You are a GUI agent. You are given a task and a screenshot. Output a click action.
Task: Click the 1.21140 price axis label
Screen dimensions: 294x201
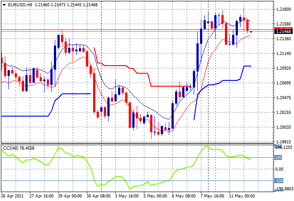283,54
